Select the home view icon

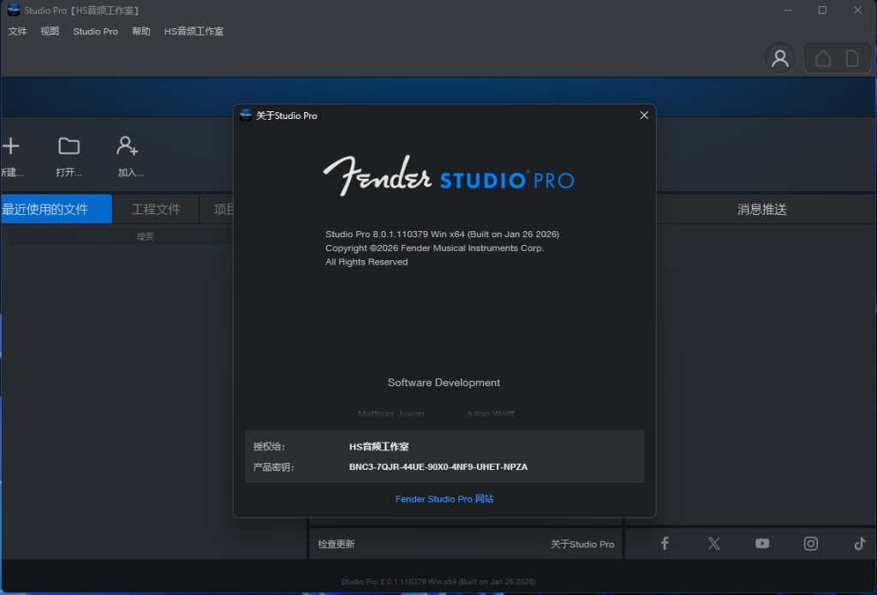[x=822, y=57]
